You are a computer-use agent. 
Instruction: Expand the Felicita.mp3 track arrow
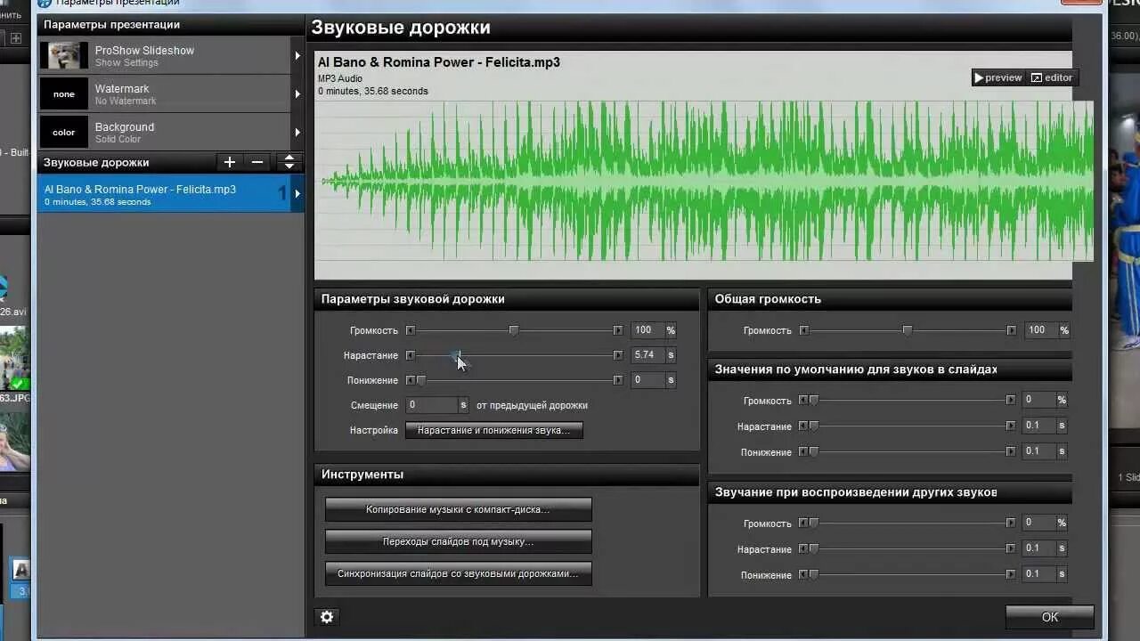coord(297,193)
